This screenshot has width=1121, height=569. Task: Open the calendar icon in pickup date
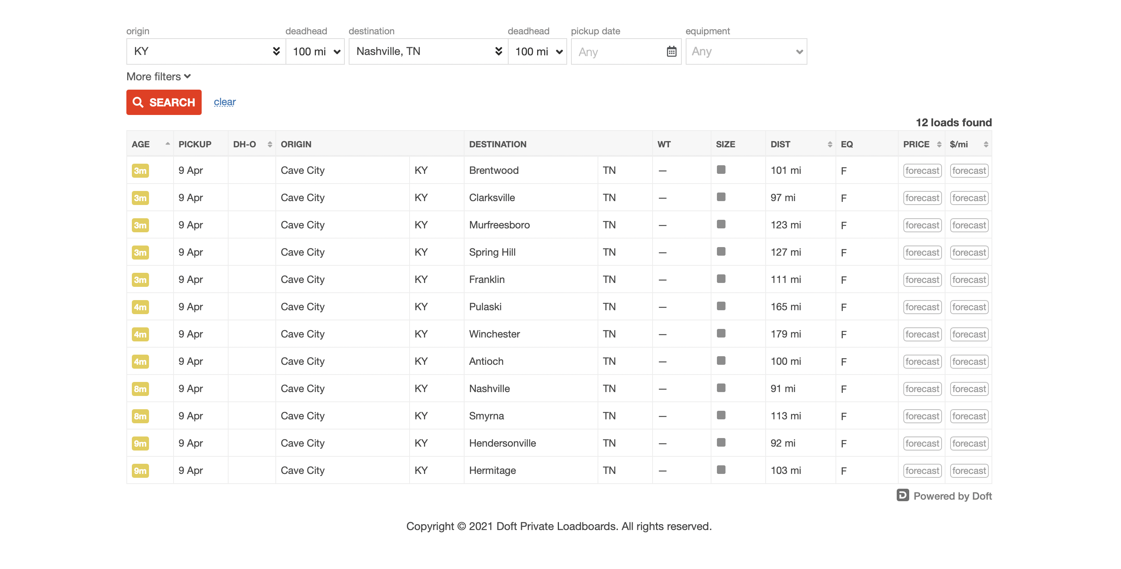pos(671,52)
